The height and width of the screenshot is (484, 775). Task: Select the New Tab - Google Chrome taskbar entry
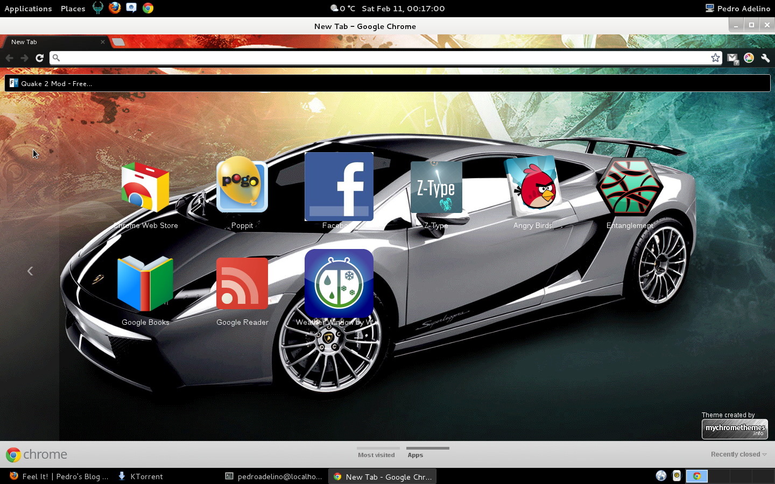tap(383, 476)
